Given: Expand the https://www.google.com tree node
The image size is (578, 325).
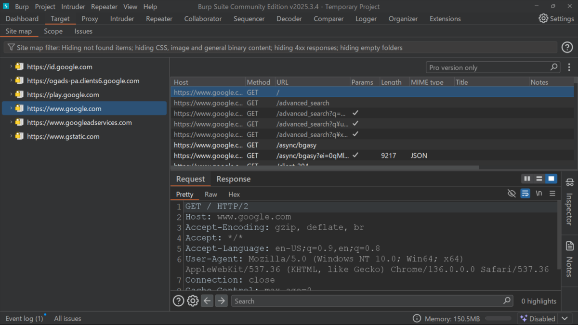Looking at the screenshot, I should [x=11, y=108].
